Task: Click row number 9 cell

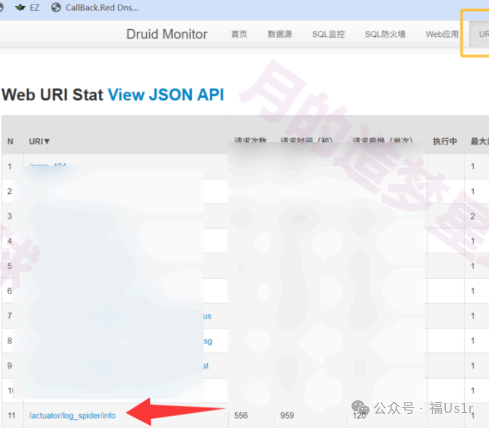Action: (x=10, y=366)
